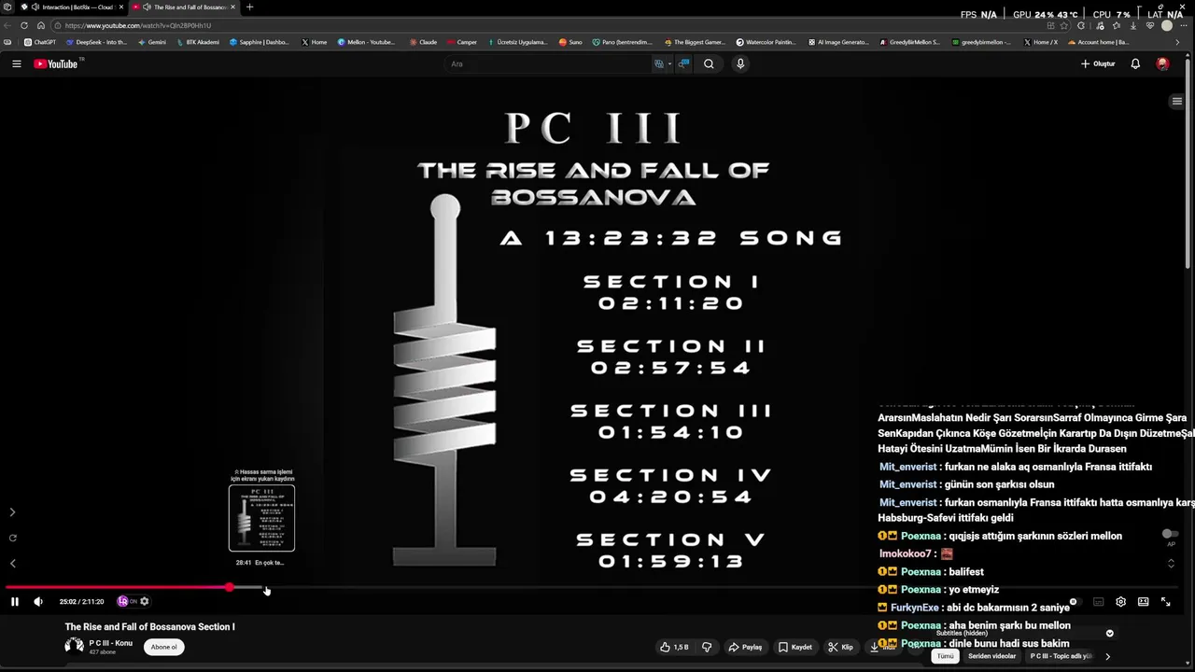
Task: Create a clip with Klip button
Action: (840, 647)
